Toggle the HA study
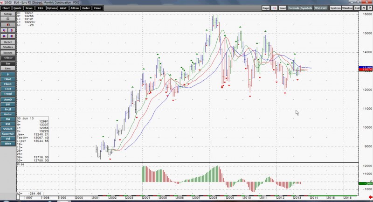The width and height of the screenshot is (373, 202). 8,119
